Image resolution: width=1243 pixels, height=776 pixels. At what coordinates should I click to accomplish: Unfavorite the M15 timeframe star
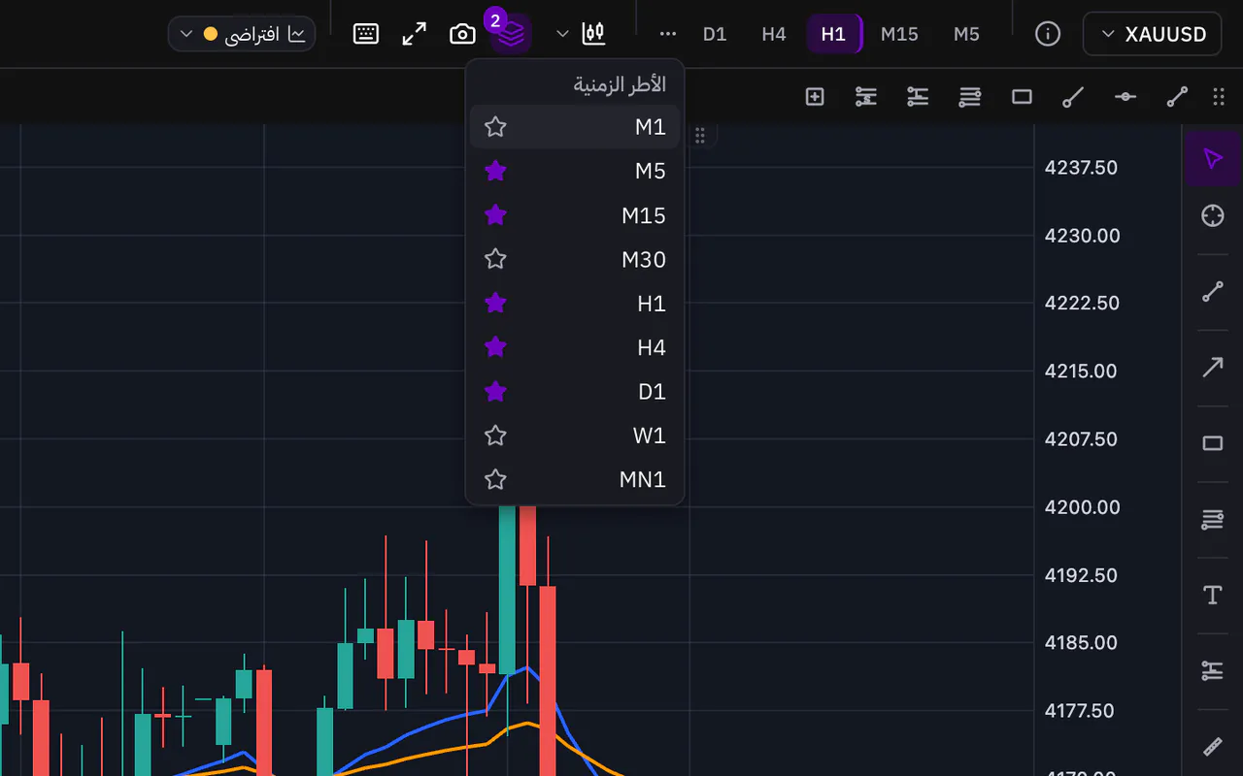[x=495, y=214]
